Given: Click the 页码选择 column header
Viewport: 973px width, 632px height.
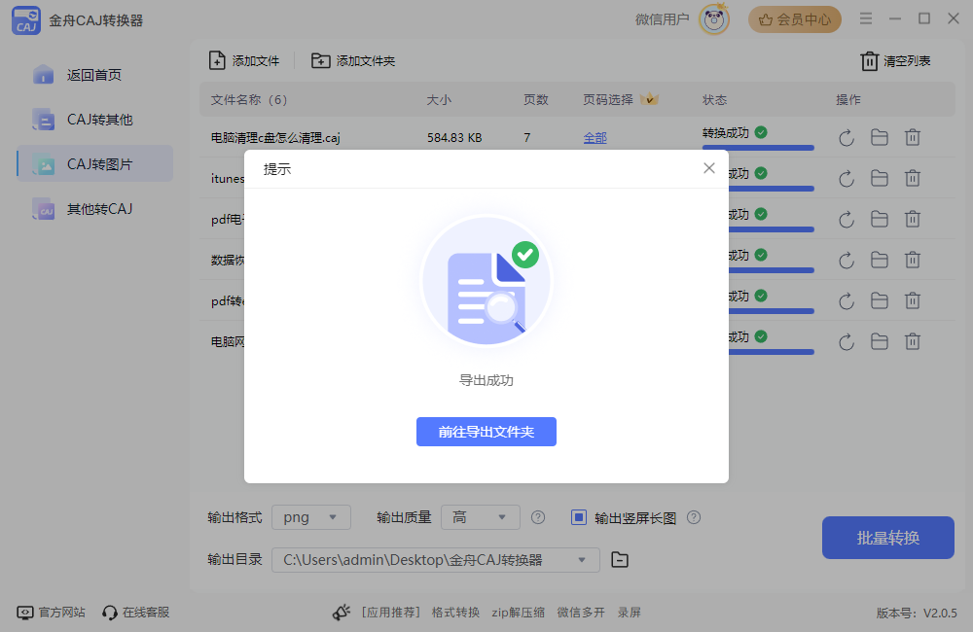Looking at the screenshot, I should pyautogui.click(x=608, y=100).
